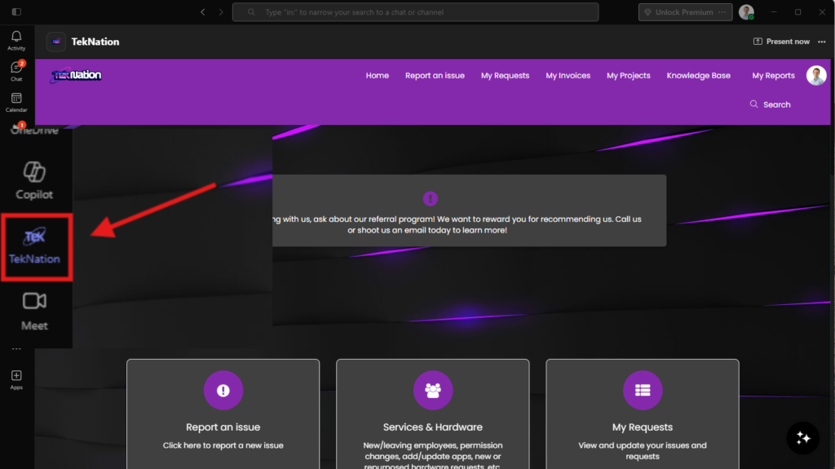This screenshot has width=835, height=469.
Task: Open Services & Hardware card title
Action: [x=432, y=427]
